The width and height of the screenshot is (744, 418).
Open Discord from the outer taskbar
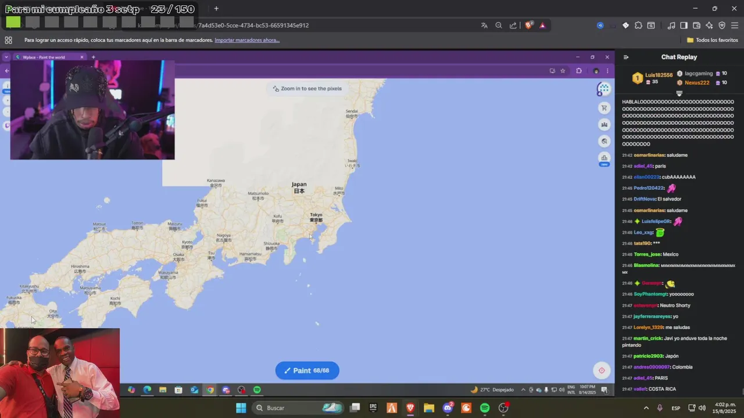point(448,408)
